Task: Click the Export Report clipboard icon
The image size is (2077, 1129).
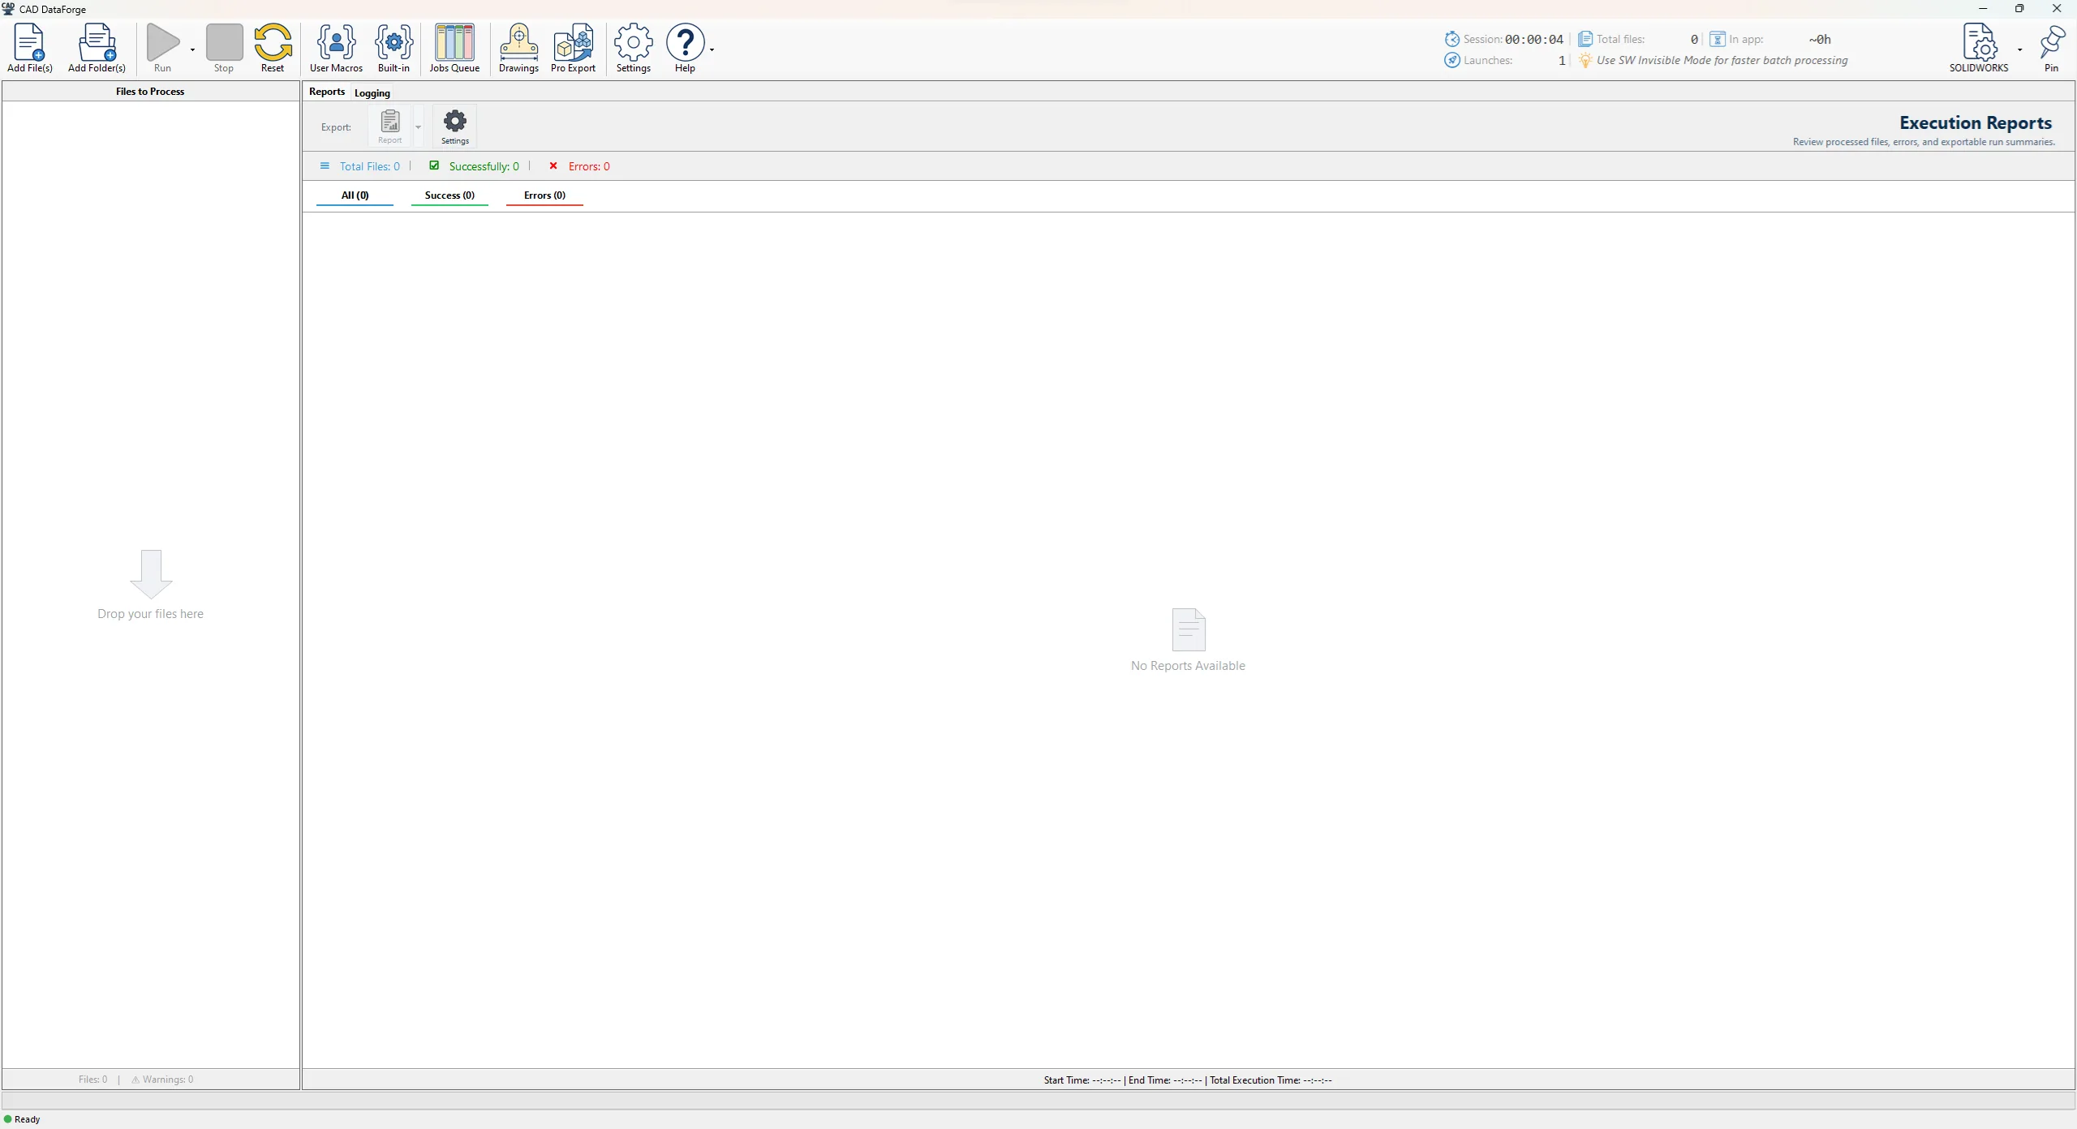Action: point(390,121)
